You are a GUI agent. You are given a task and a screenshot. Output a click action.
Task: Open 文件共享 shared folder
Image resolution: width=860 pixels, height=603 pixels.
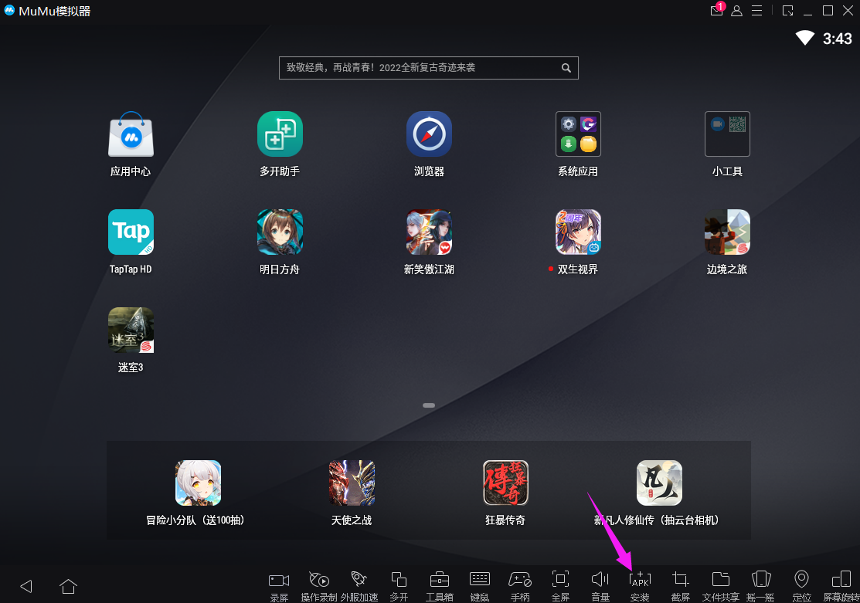[721, 586]
